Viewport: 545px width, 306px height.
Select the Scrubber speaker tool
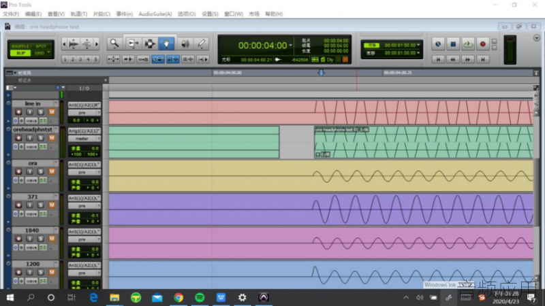(185, 44)
